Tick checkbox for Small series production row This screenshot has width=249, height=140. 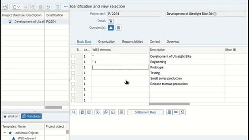(x=73, y=78)
